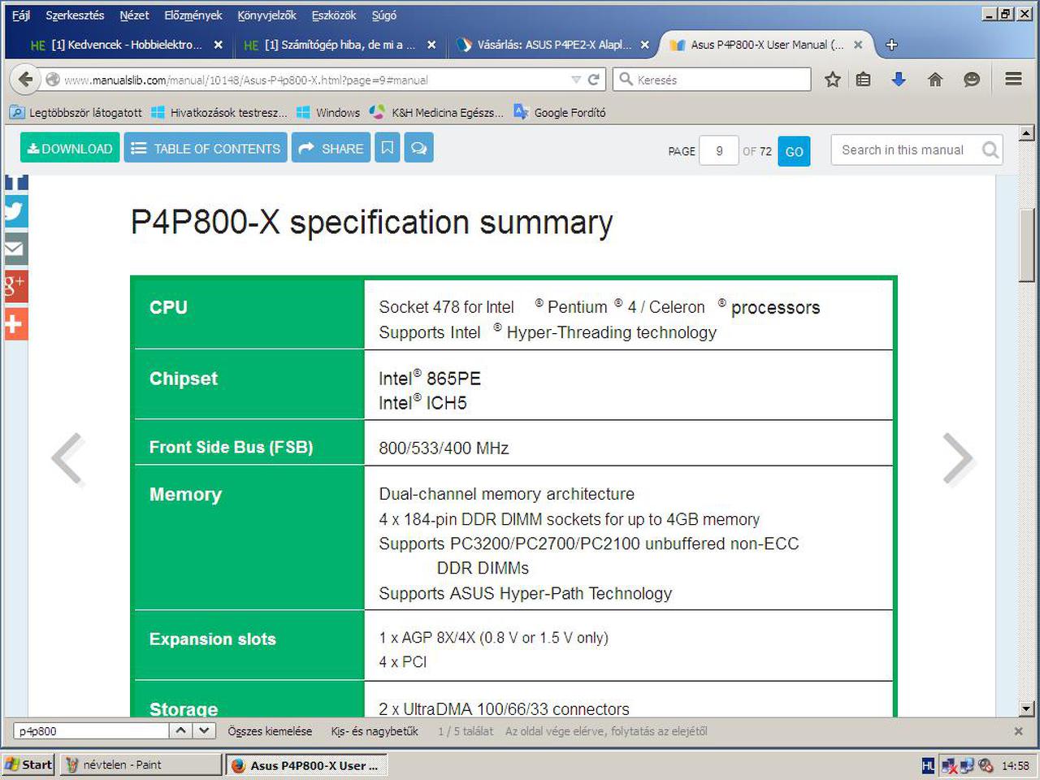1040x780 pixels.
Task: Open the Szerkesztés menu
Action: [75, 15]
